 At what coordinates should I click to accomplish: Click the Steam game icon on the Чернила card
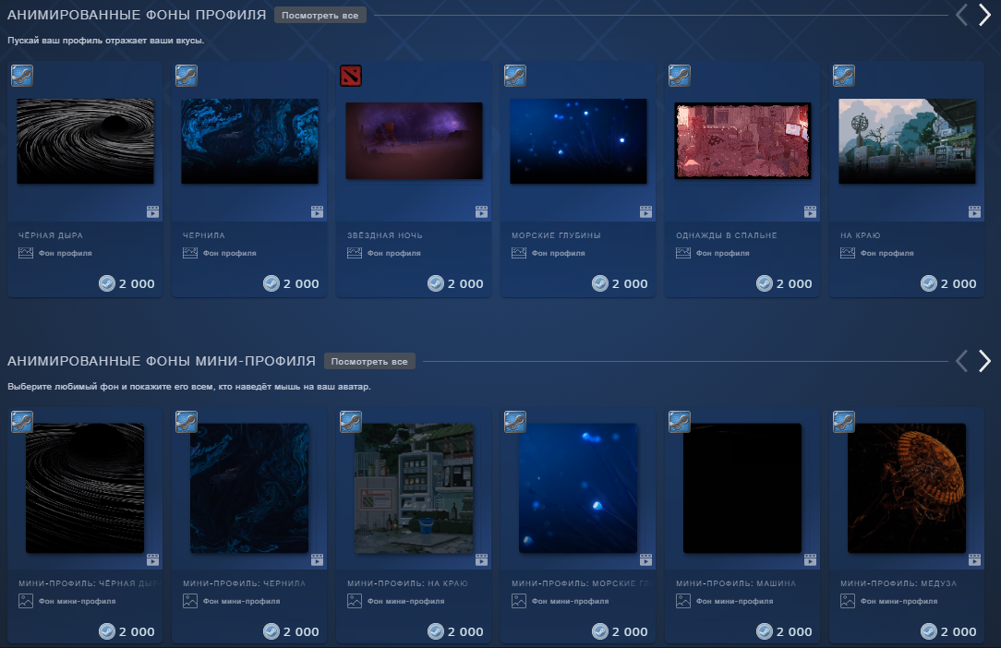tap(187, 76)
